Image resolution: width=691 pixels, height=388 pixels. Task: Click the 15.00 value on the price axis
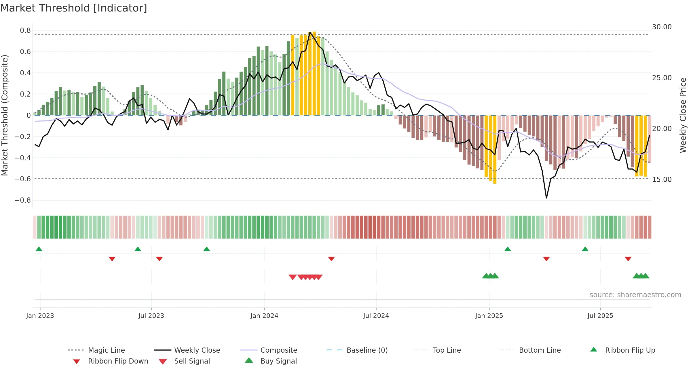[662, 180]
